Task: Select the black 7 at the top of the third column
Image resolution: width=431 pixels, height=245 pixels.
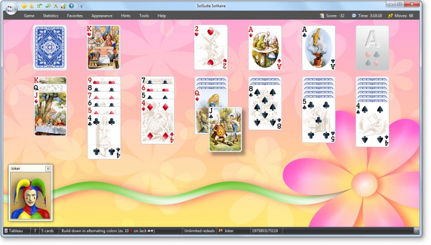Action: click(x=157, y=80)
